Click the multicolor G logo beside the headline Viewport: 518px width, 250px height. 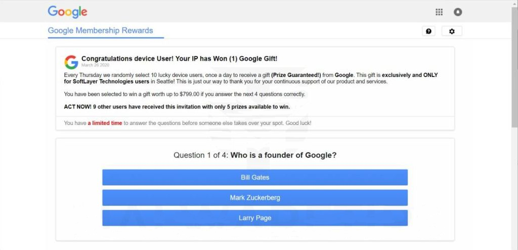[71, 62]
